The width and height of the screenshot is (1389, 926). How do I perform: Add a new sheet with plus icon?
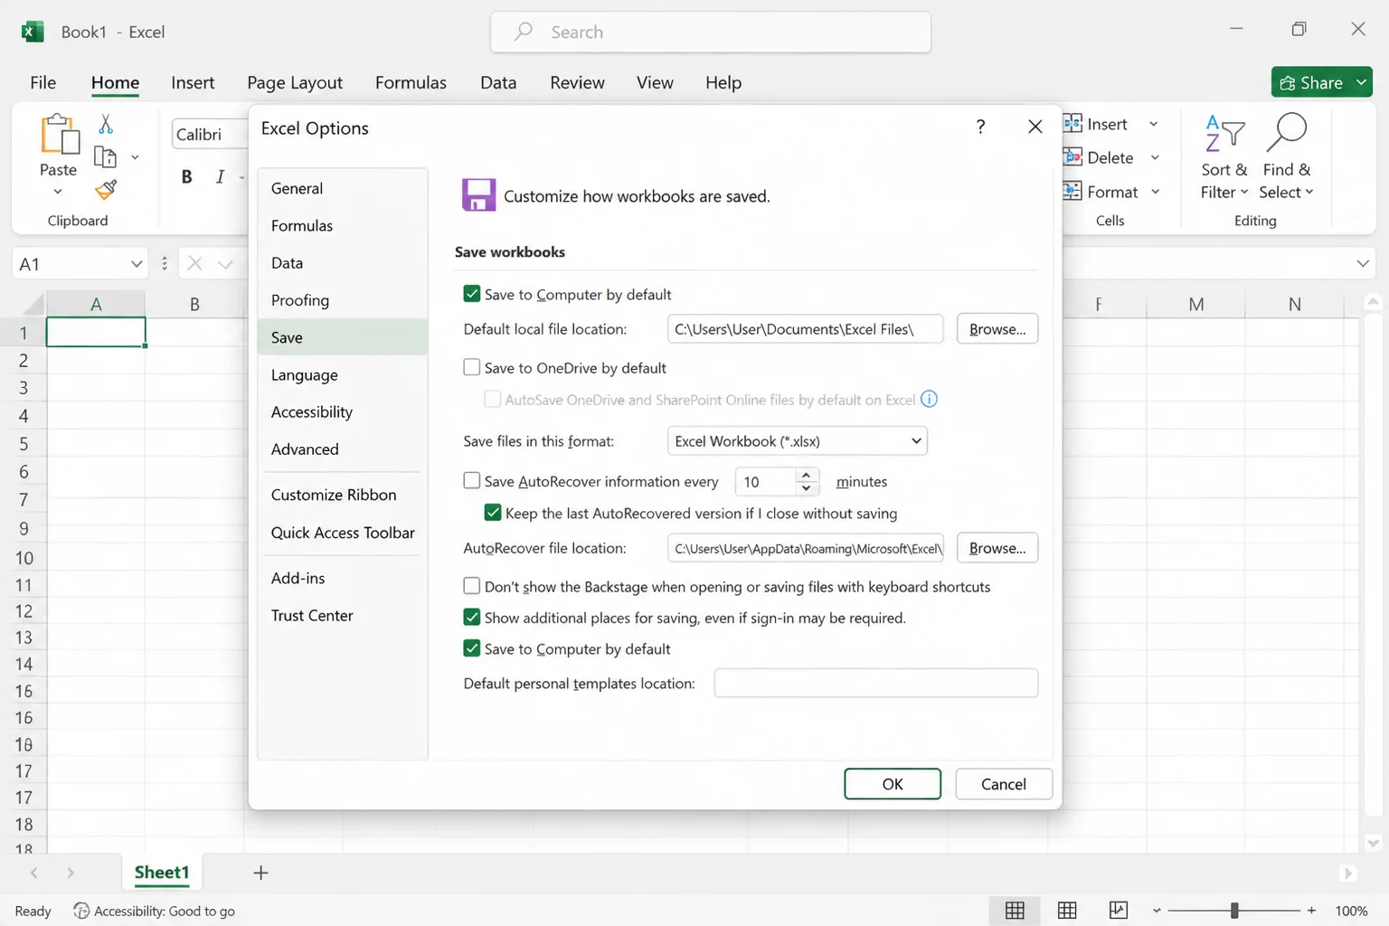pos(260,873)
